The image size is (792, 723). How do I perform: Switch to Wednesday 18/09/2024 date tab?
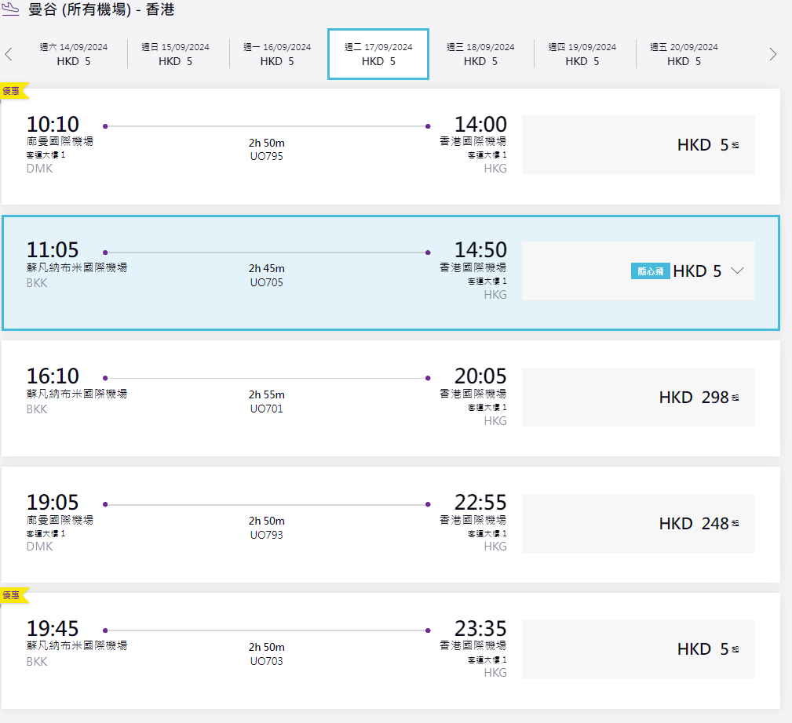(480, 54)
